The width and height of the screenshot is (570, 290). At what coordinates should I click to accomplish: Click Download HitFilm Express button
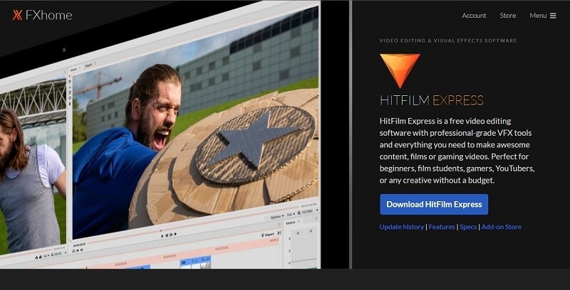tap(434, 205)
